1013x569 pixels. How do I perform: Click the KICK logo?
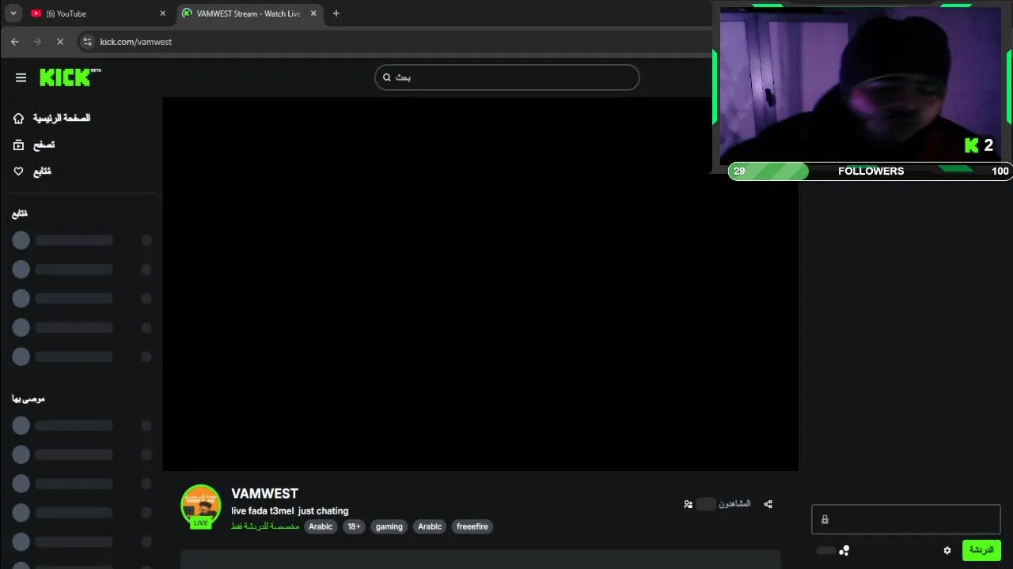[x=70, y=77]
